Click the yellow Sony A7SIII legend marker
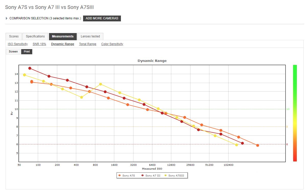Viewport: 307px width, 192px height. tap(165, 175)
